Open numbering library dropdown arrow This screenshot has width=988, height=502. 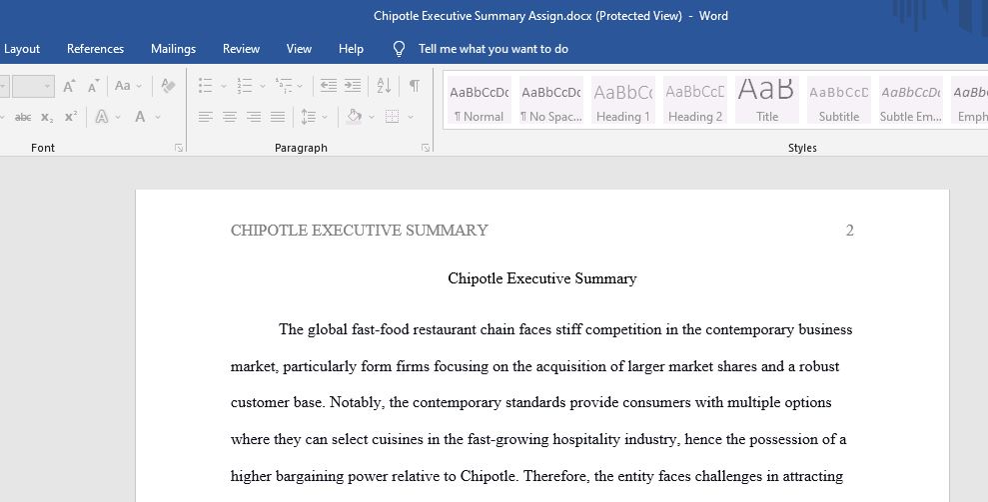point(262,86)
